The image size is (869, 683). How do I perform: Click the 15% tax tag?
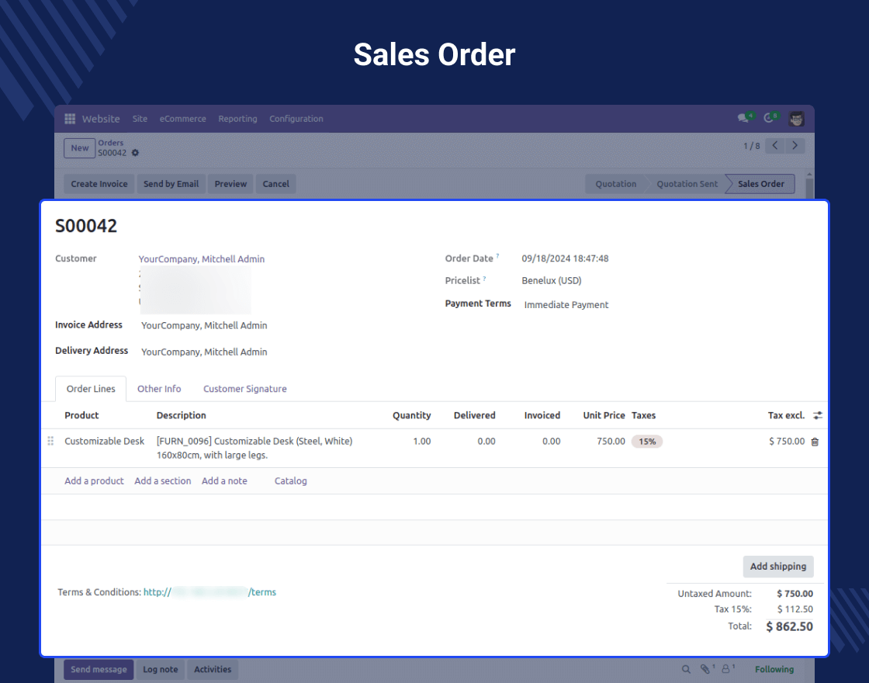click(x=647, y=442)
